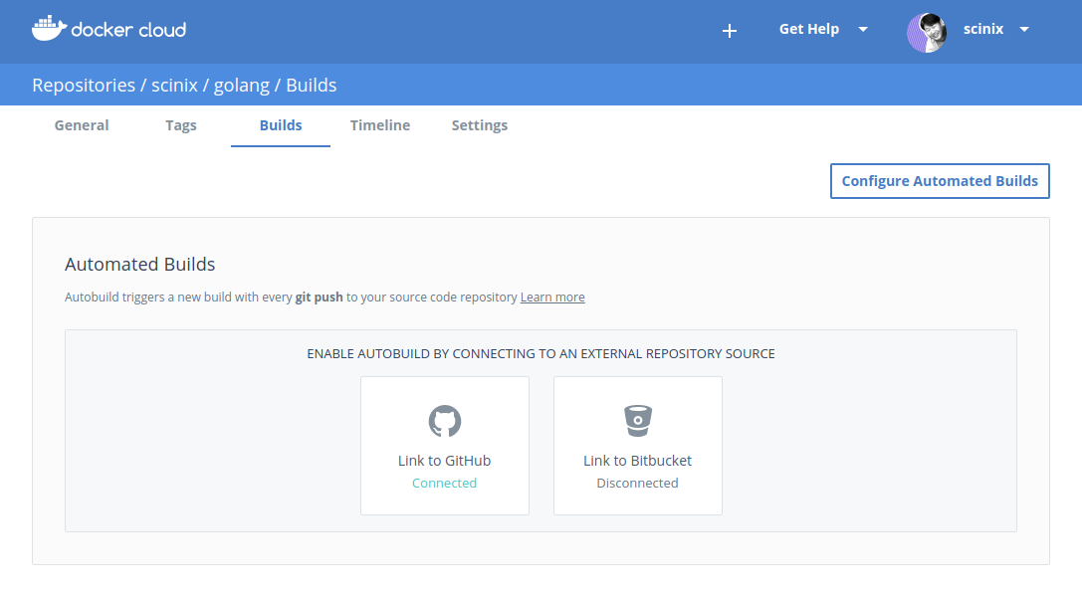Open the Tags tab
This screenshot has width=1082, height=597.
(x=181, y=125)
